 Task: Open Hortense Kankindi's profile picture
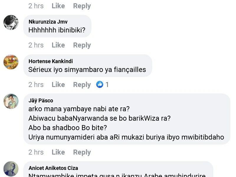point(11,62)
